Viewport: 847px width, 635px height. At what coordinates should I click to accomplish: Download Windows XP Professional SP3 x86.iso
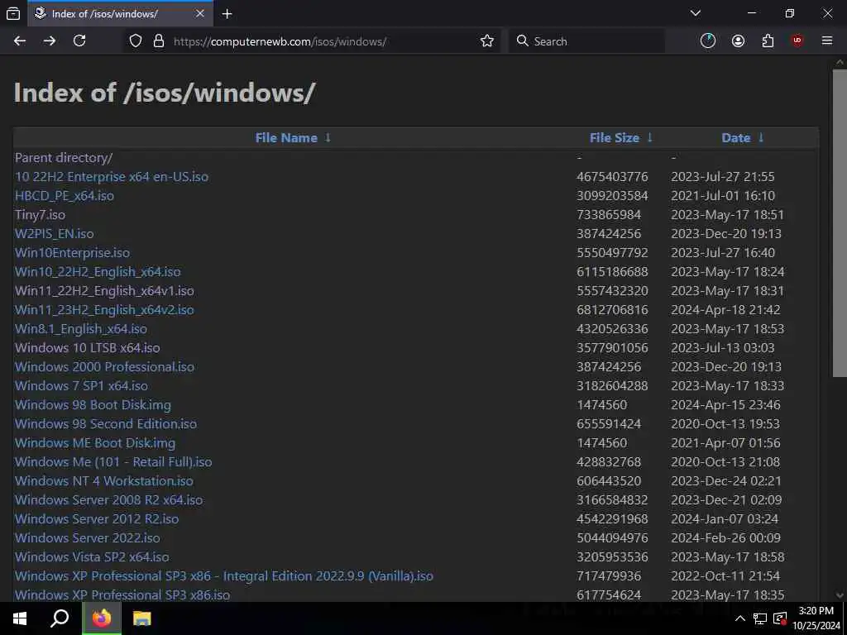(x=122, y=595)
